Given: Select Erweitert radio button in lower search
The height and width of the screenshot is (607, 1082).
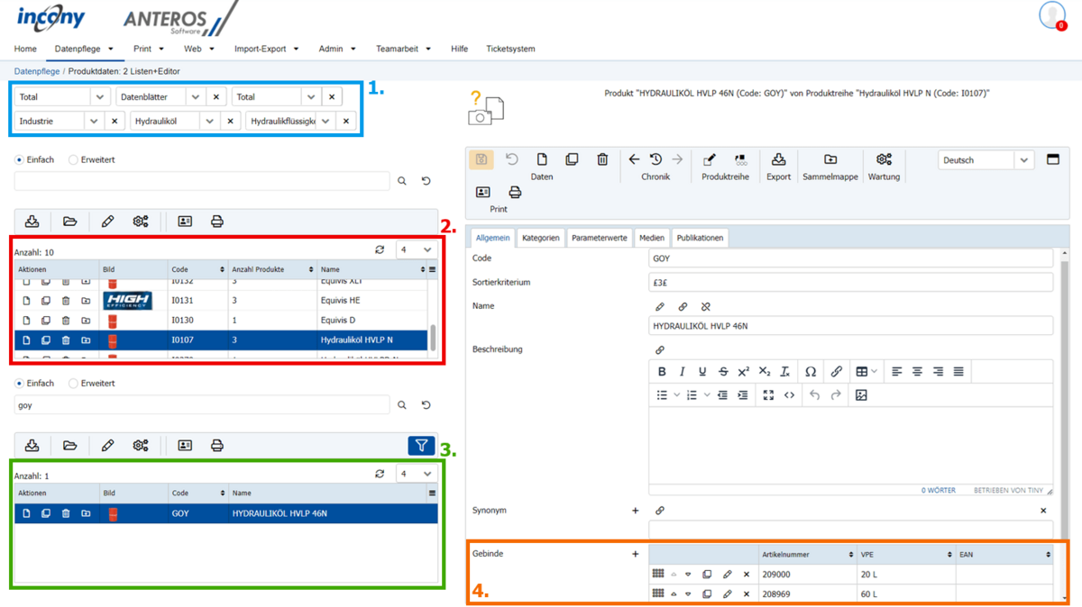Looking at the screenshot, I should (x=74, y=384).
